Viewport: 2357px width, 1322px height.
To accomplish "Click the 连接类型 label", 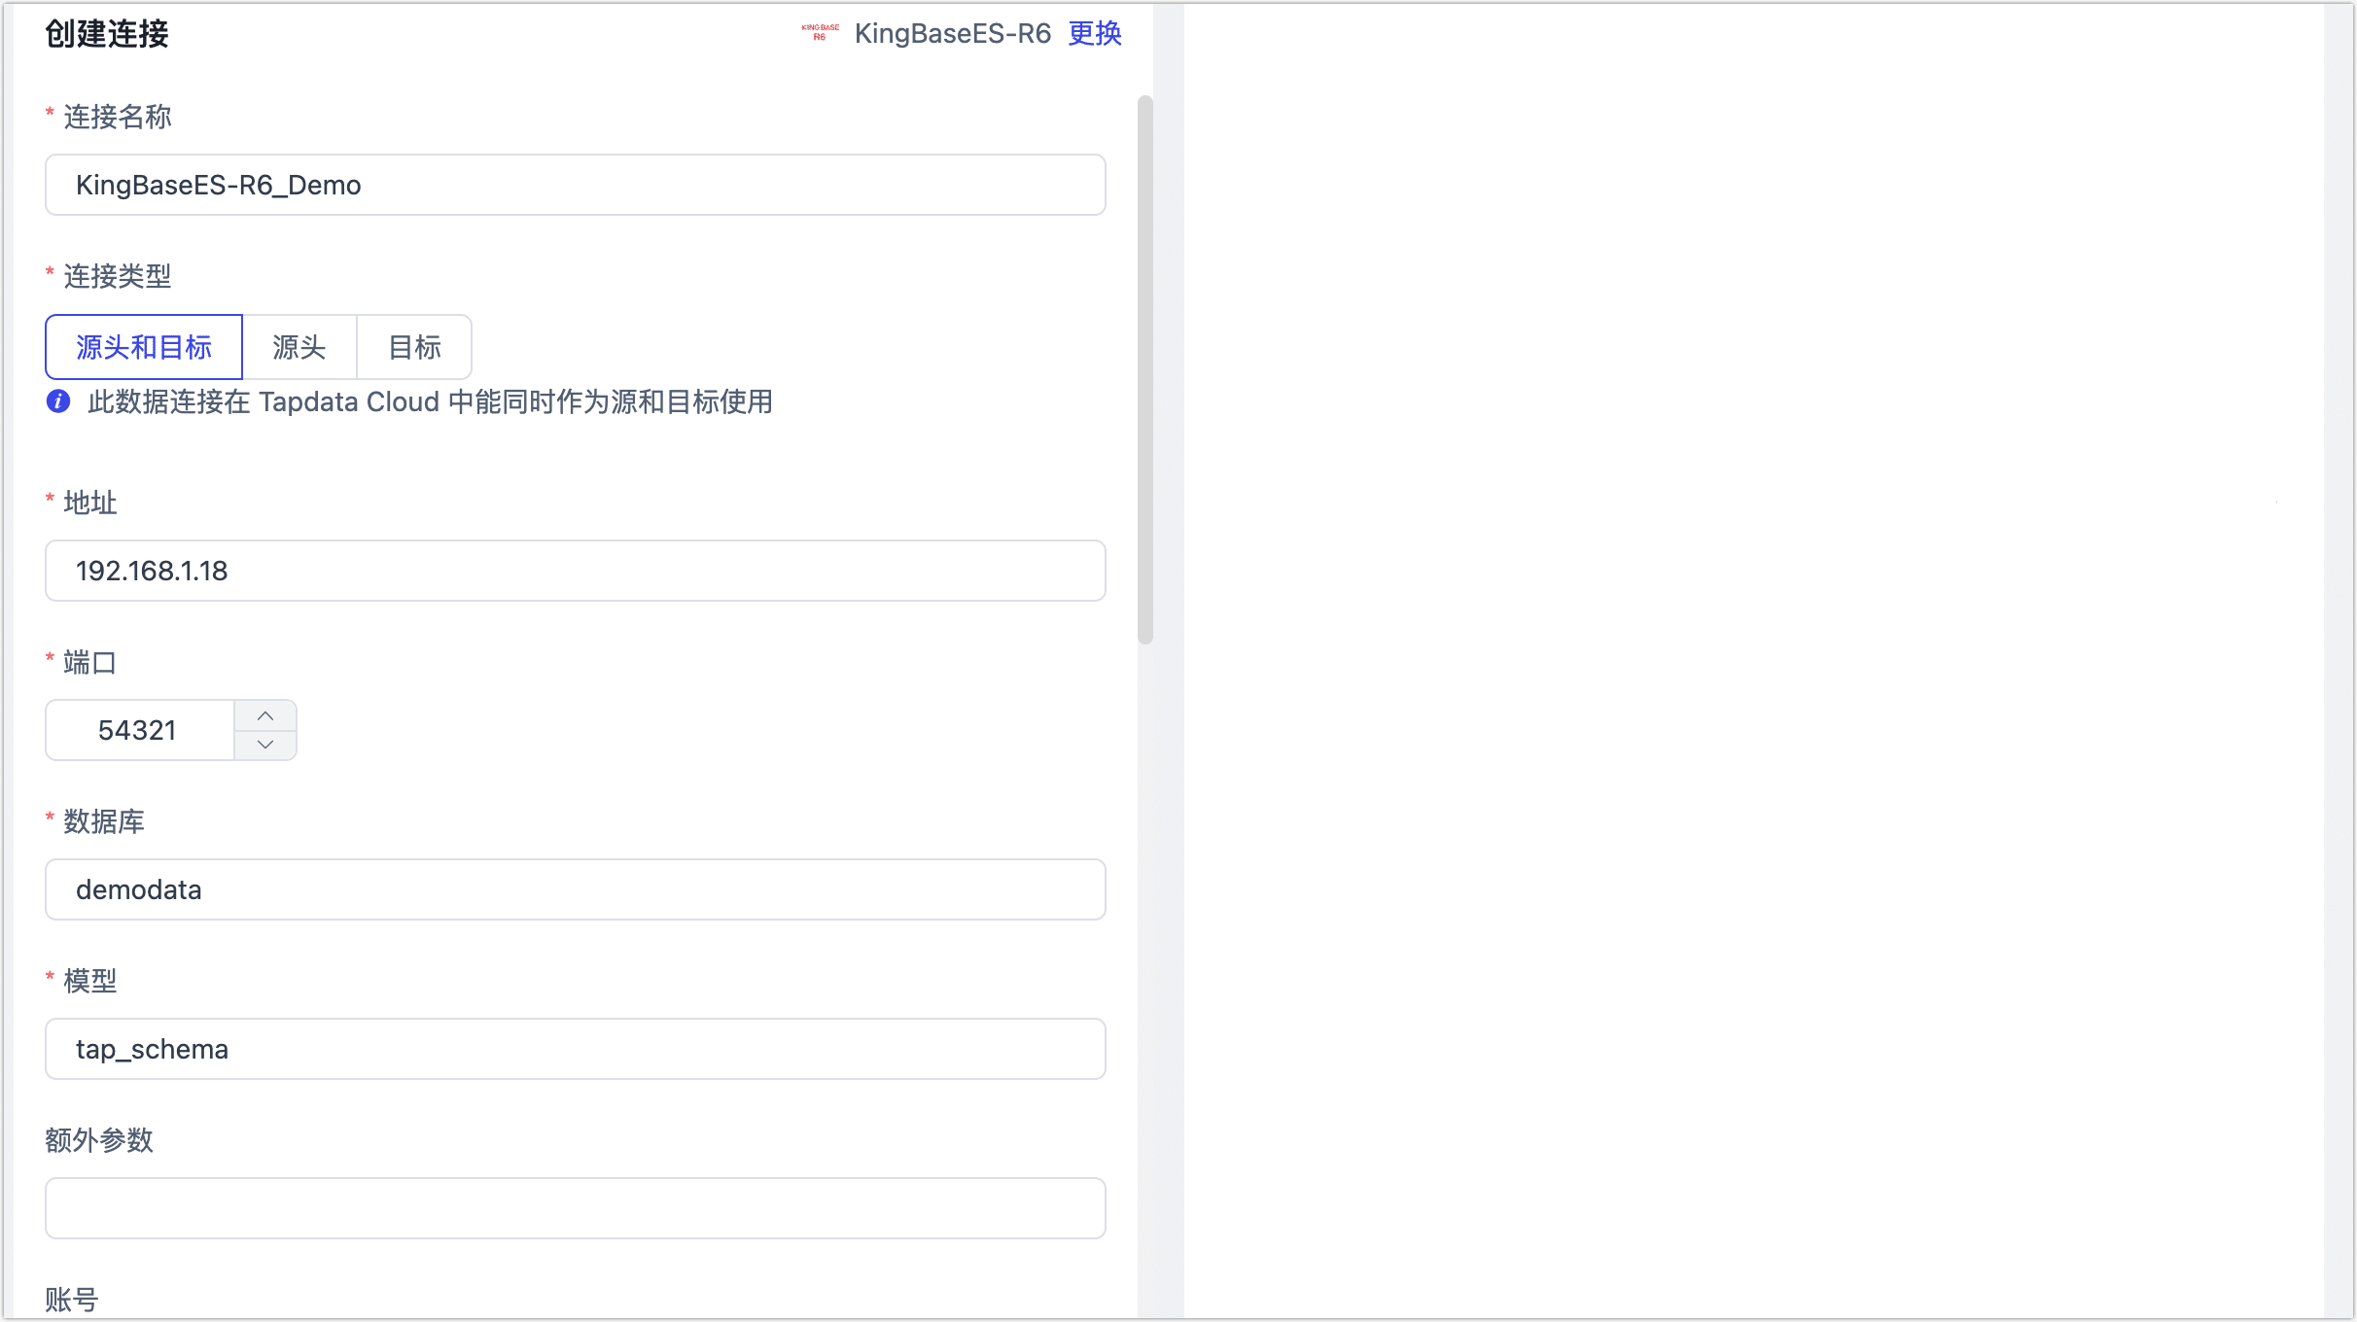I will pos(118,276).
